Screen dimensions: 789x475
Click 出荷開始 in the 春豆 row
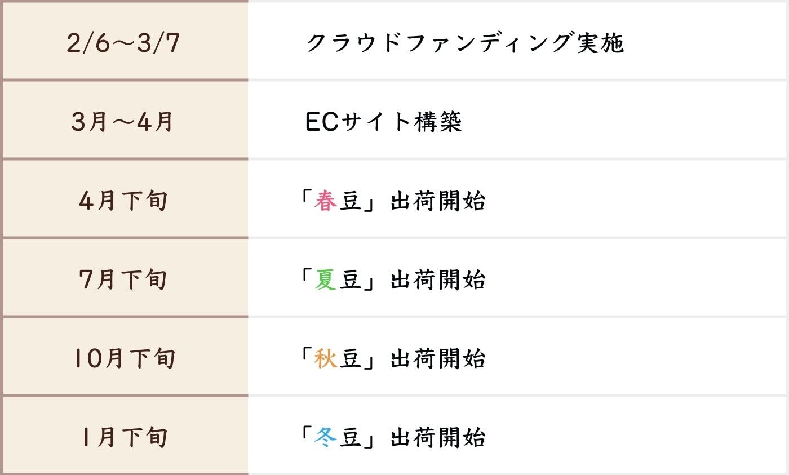(438, 201)
